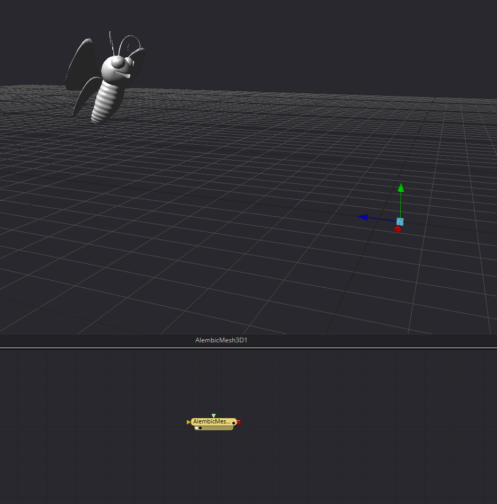This screenshot has height=504, width=497.
Task: Click the red rotation handle of the gizmo
Action: tap(397, 229)
